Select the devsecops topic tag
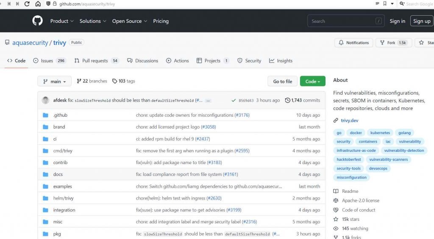Screen dimensions: 434x239 pyautogui.click(x=378, y=168)
